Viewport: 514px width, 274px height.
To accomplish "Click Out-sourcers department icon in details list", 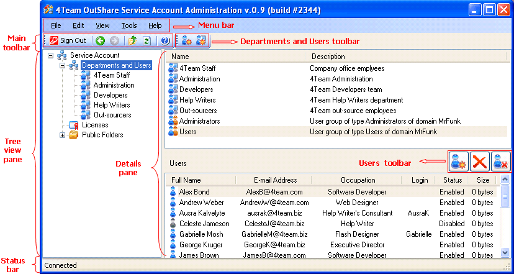I will (173, 111).
